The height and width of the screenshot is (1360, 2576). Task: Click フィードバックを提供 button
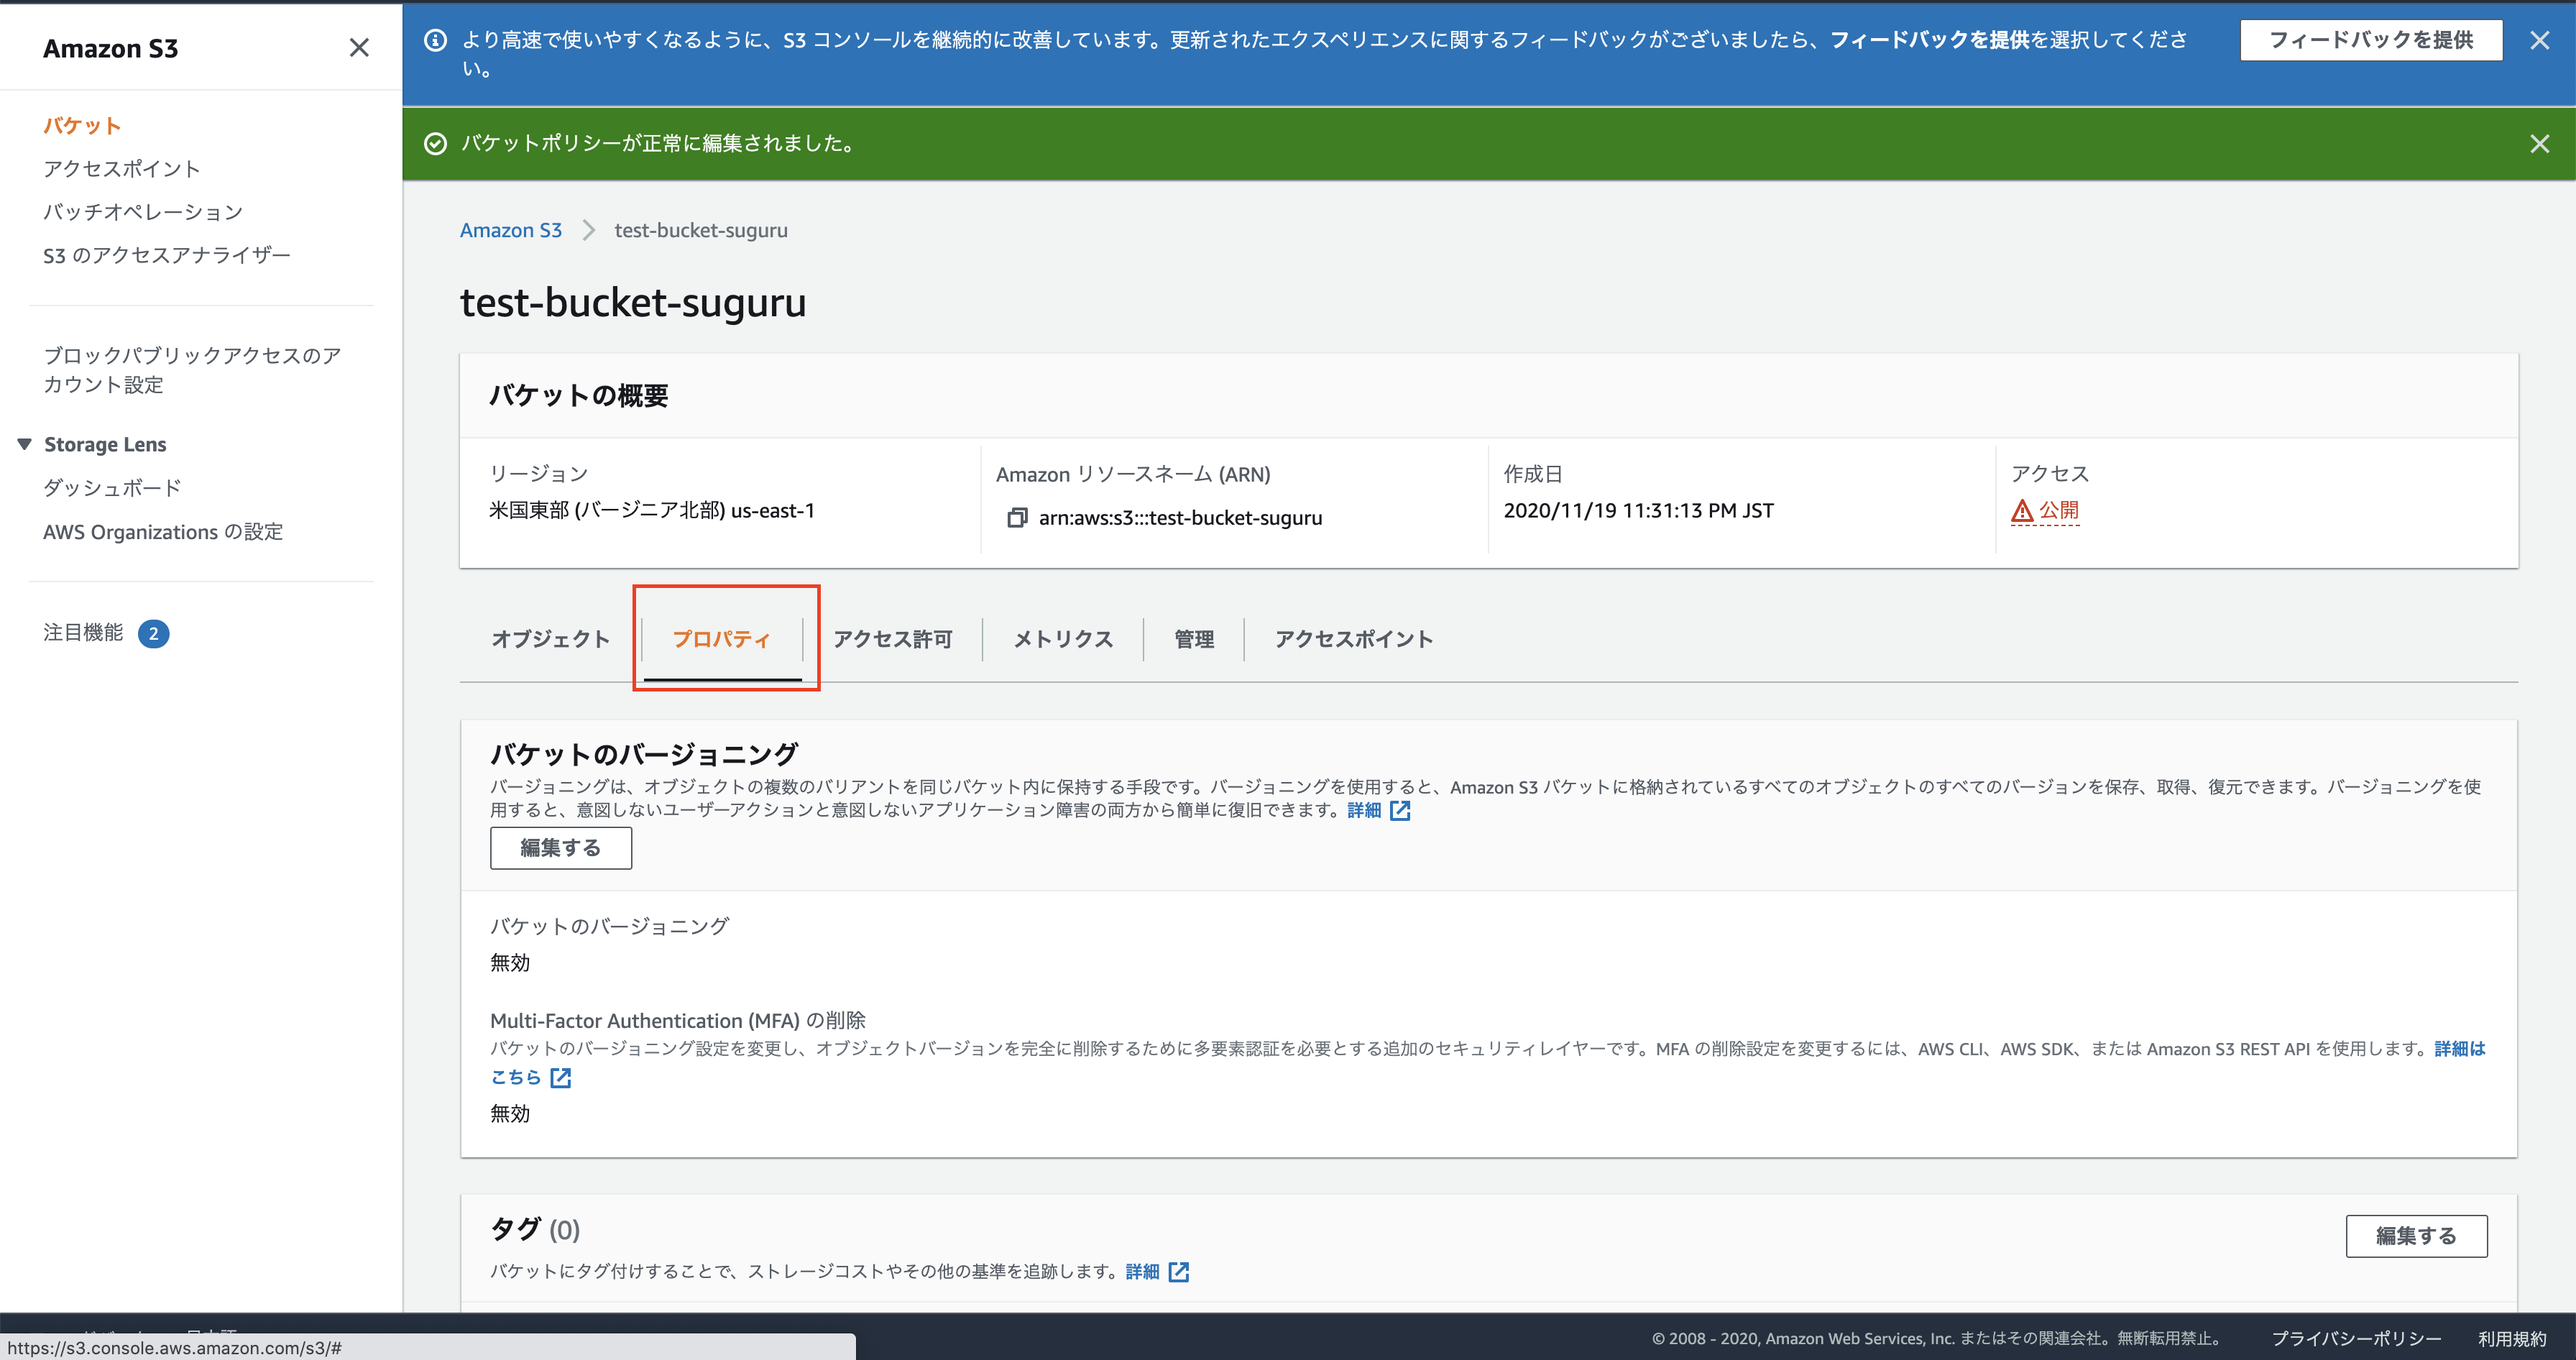pos(2370,40)
